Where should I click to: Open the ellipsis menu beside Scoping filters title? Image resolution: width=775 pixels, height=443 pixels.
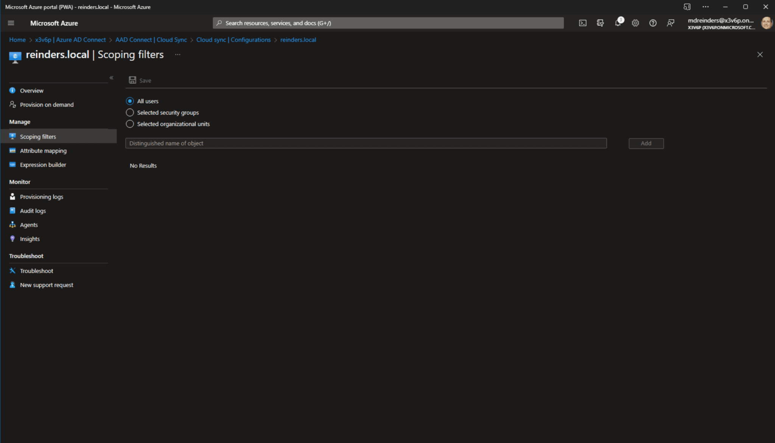coord(178,54)
